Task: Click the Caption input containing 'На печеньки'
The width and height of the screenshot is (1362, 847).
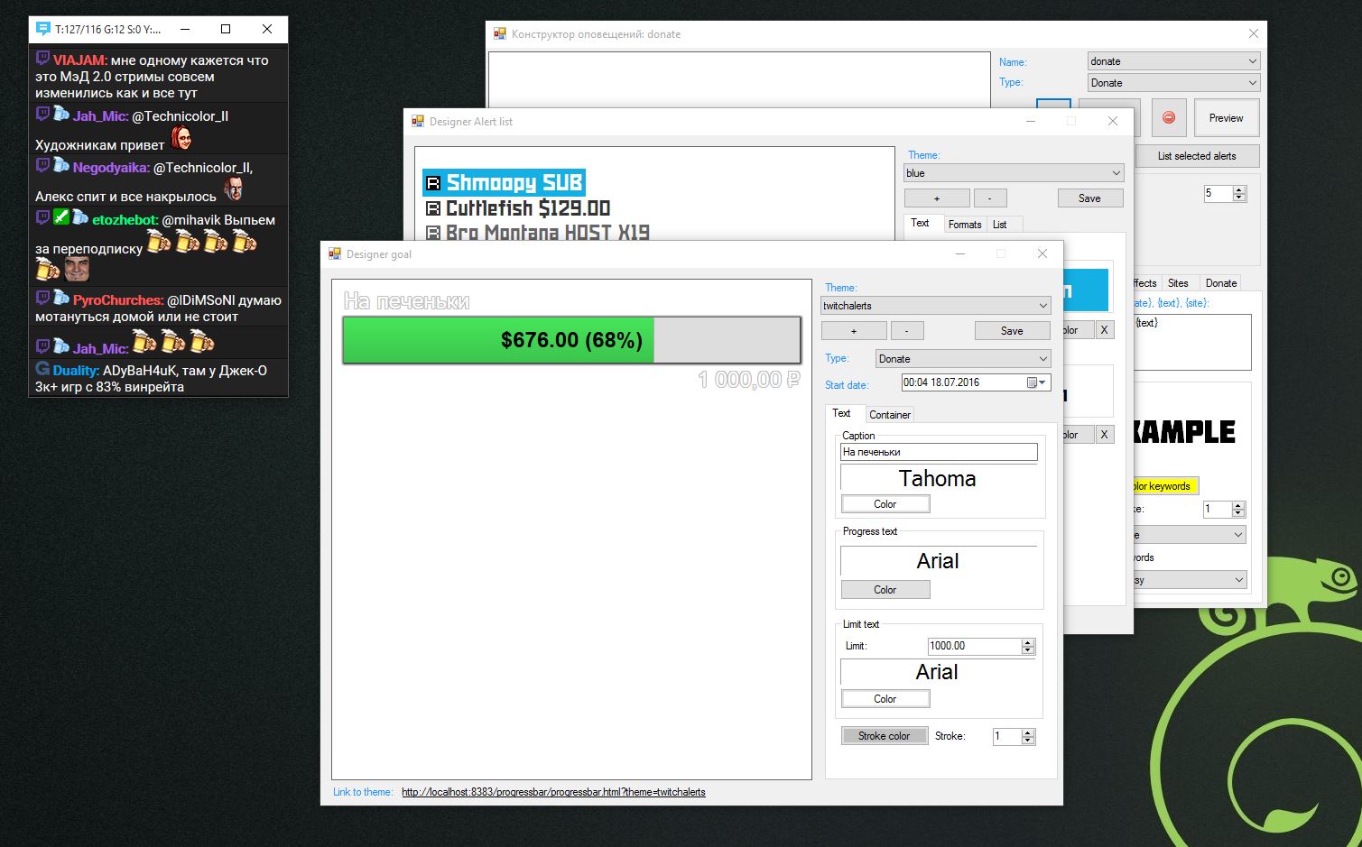Action: 939,452
